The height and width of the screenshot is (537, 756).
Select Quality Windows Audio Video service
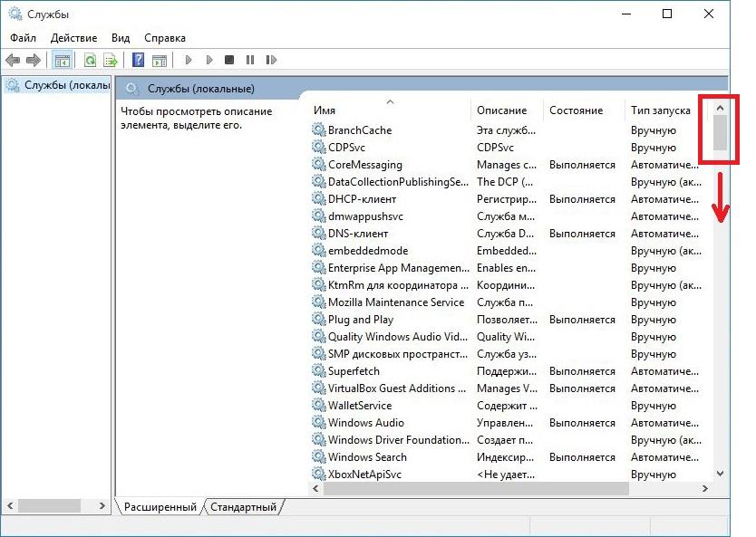510,337
